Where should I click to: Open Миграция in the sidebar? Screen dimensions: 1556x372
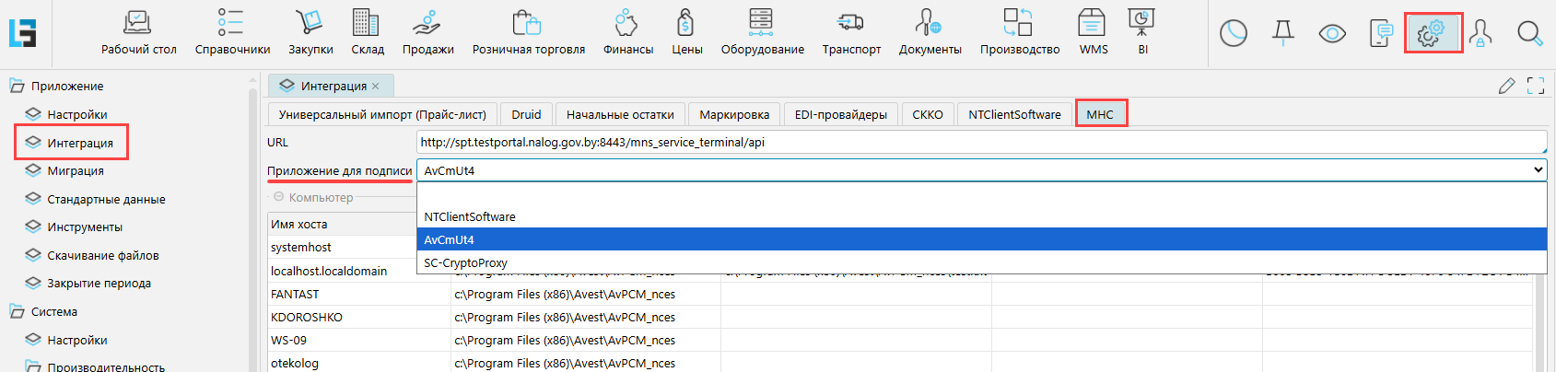click(76, 170)
